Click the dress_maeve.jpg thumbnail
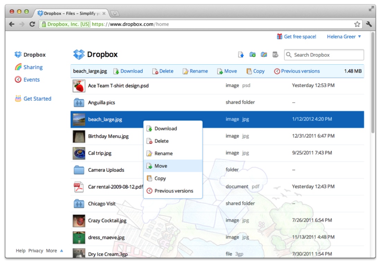 point(79,238)
